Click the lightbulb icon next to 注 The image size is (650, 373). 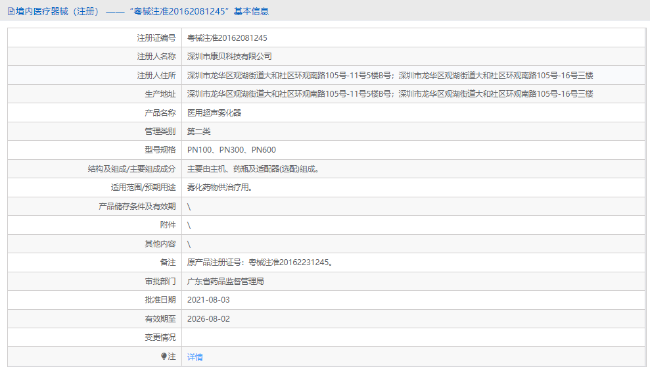point(164,356)
